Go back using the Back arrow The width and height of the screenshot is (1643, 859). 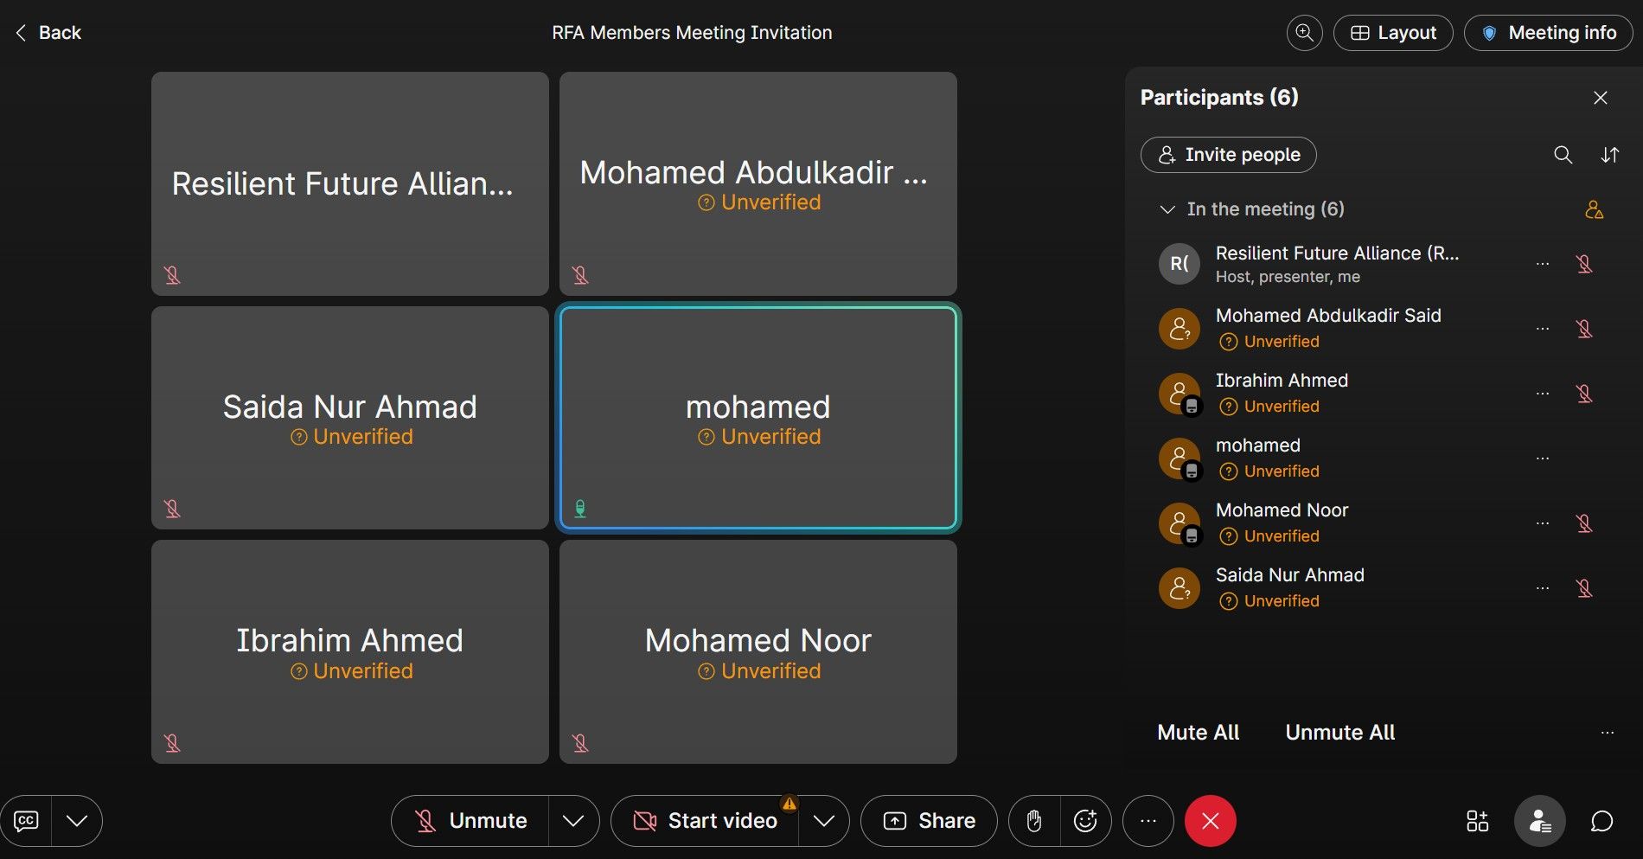point(48,33)
